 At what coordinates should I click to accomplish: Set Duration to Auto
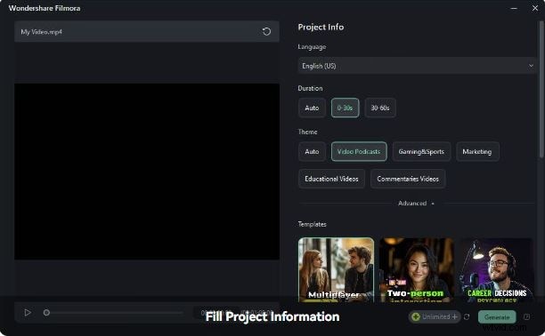tap(312, 108)
